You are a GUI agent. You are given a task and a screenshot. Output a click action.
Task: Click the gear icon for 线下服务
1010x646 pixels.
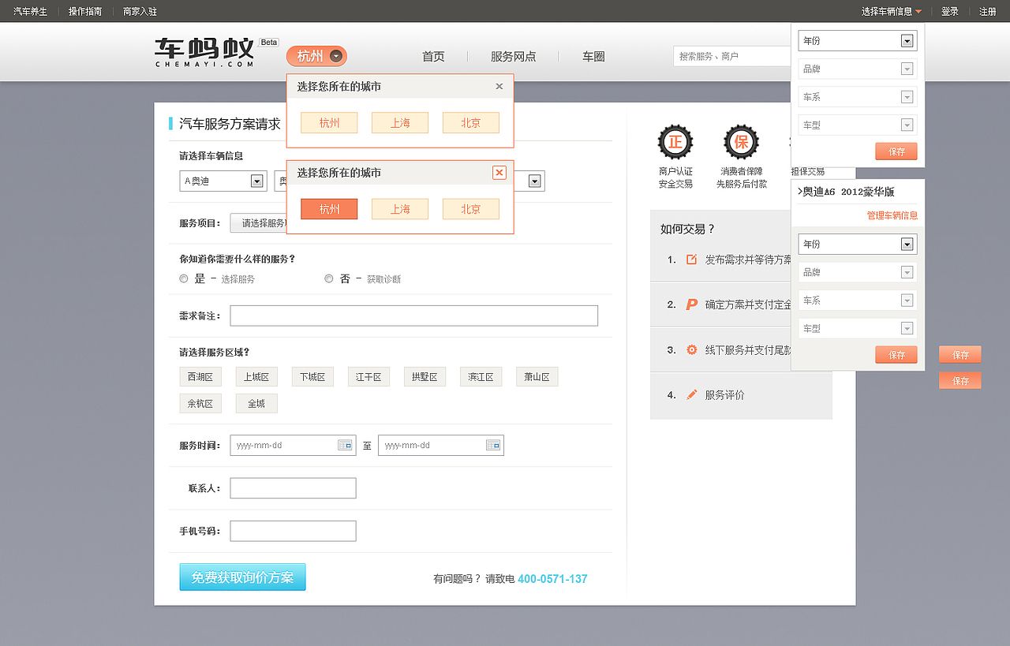pyautogui.click(x=691, y=349)
